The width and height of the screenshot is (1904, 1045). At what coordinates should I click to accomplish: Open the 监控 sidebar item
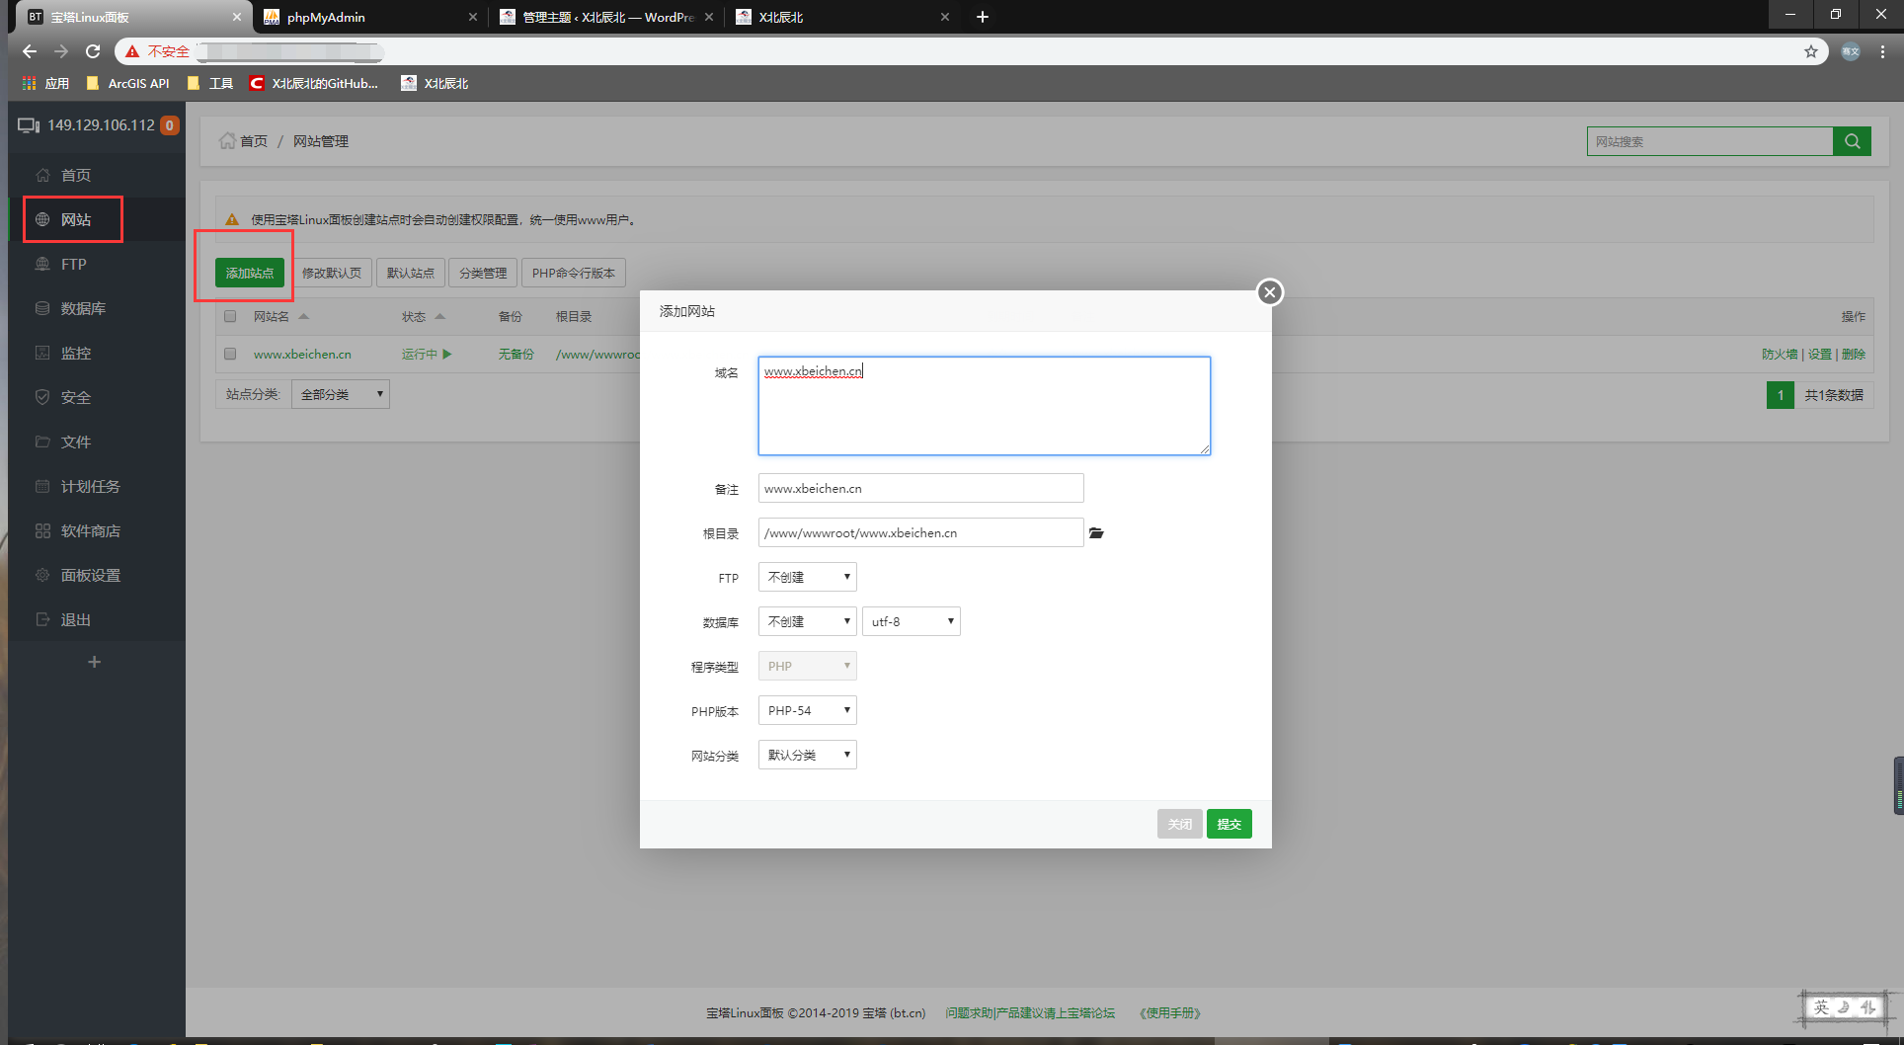(76, 353)
